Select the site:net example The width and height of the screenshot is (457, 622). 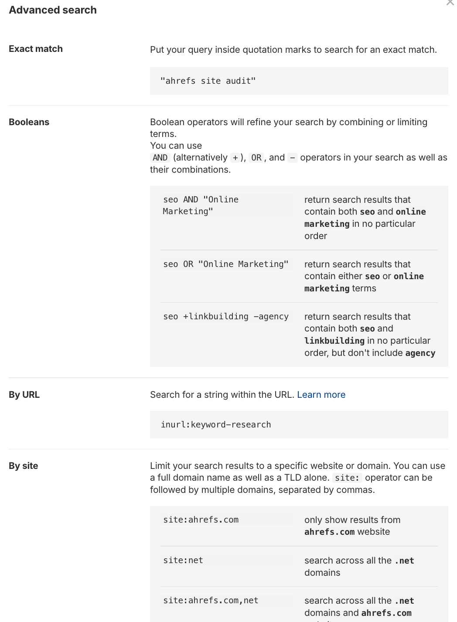tap(183, 560)
